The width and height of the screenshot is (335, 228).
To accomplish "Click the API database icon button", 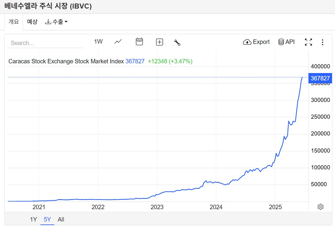I will (286, 42).
